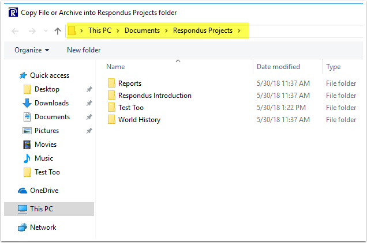Select Quick access in navigation pane
The height and width of the screenshot is (243, 367).
[50, 75]
